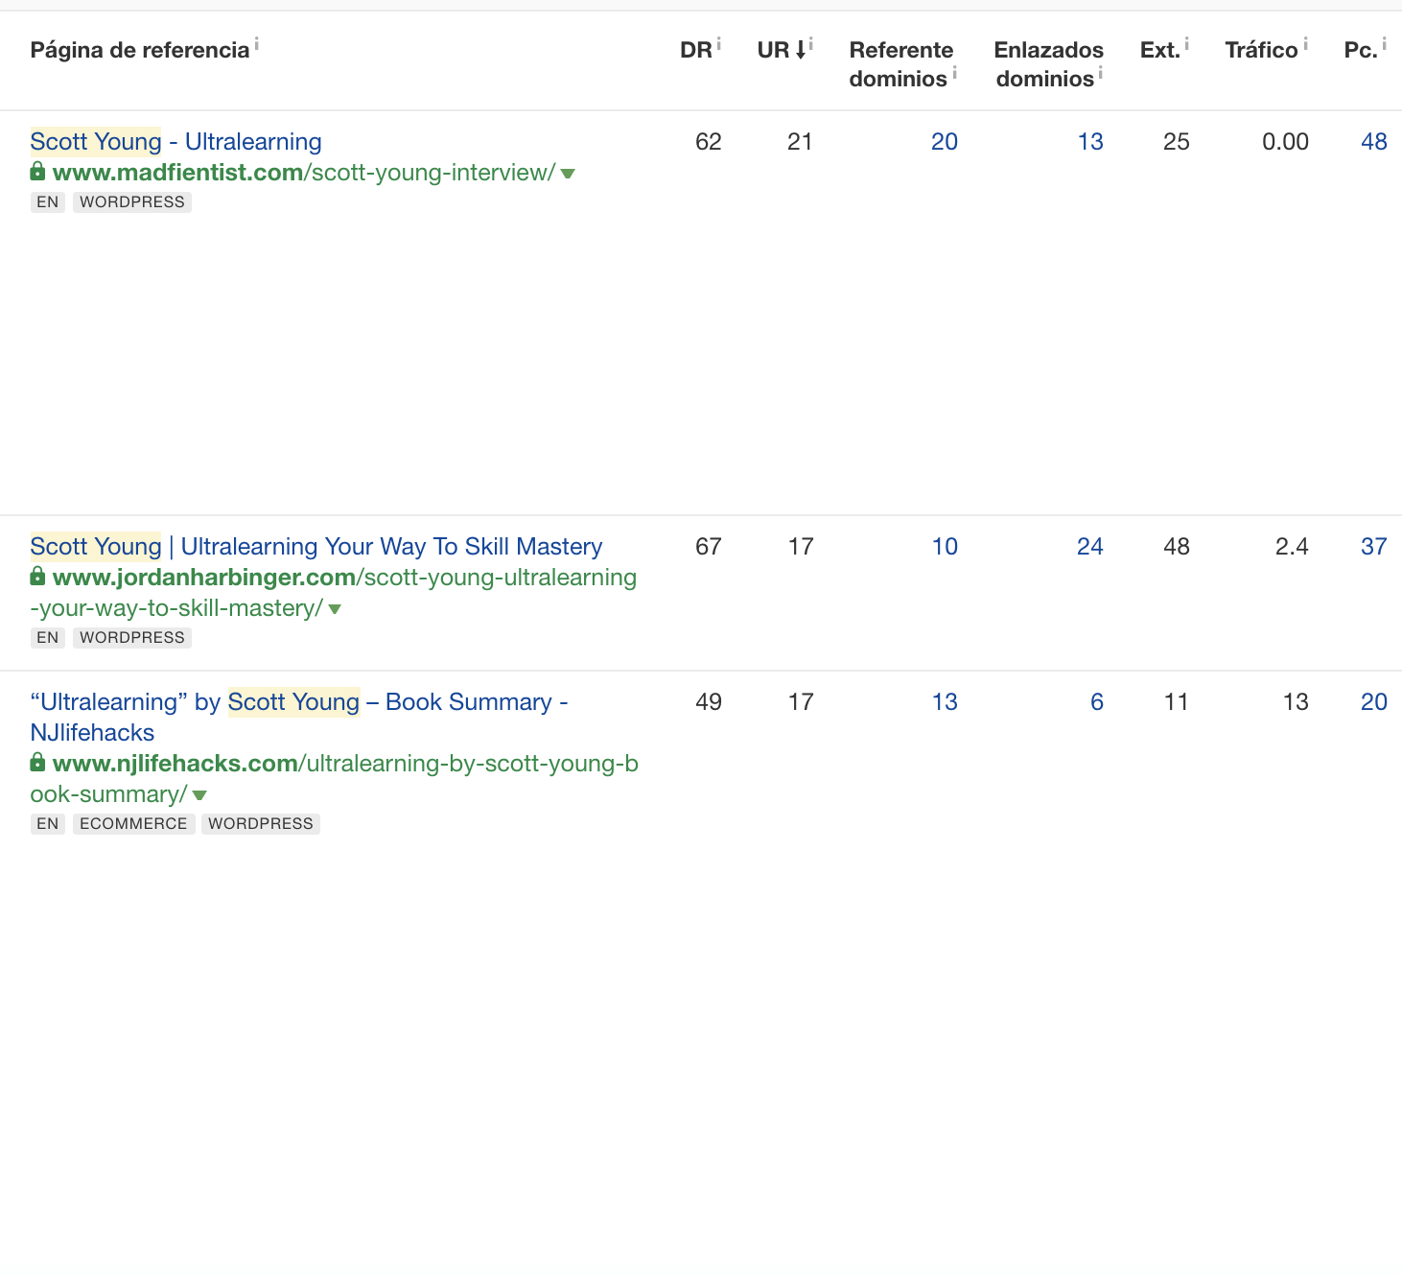The width and height of the screenshot is (1402, 1276).
Task: Click the EN tag under njlifehacks.com
Action: (x=48, y=824)
